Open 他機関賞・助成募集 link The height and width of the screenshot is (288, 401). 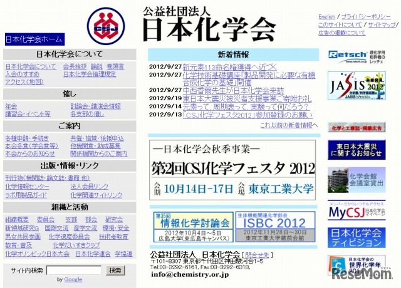point(96,146)
